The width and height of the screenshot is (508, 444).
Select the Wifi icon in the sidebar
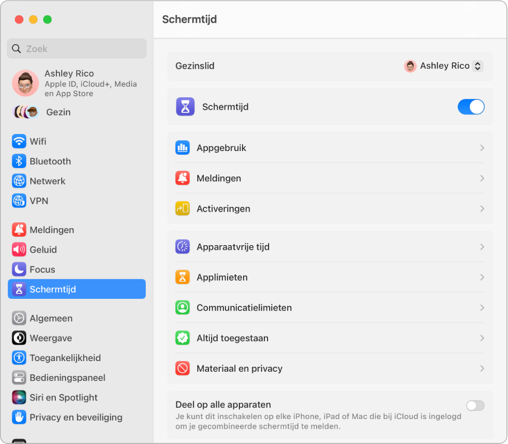[x=19, y=141]
